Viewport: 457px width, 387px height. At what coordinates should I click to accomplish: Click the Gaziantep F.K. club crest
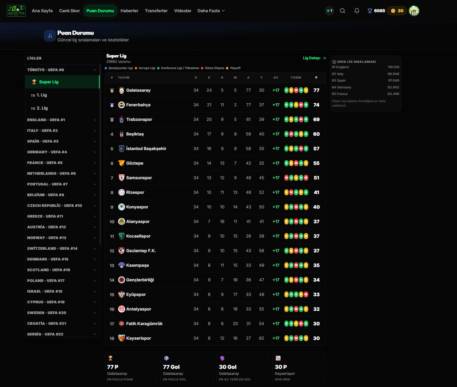pos(122,251)
